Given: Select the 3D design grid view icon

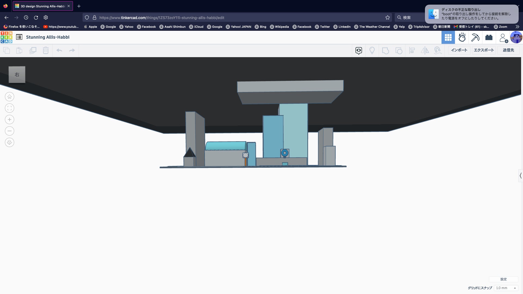Looking at the screenshot, I should click(448, 37).
